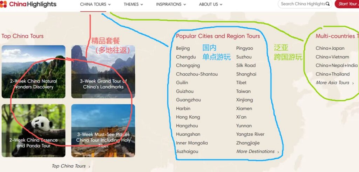The image size is (359, 172).
Task: Open Xinjiang tours
Action: [x=244, y=100]
